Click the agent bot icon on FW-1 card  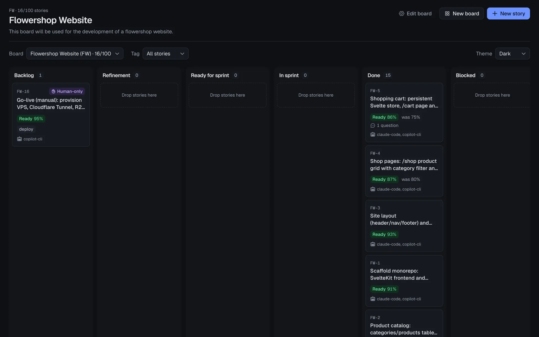(373, 299)
